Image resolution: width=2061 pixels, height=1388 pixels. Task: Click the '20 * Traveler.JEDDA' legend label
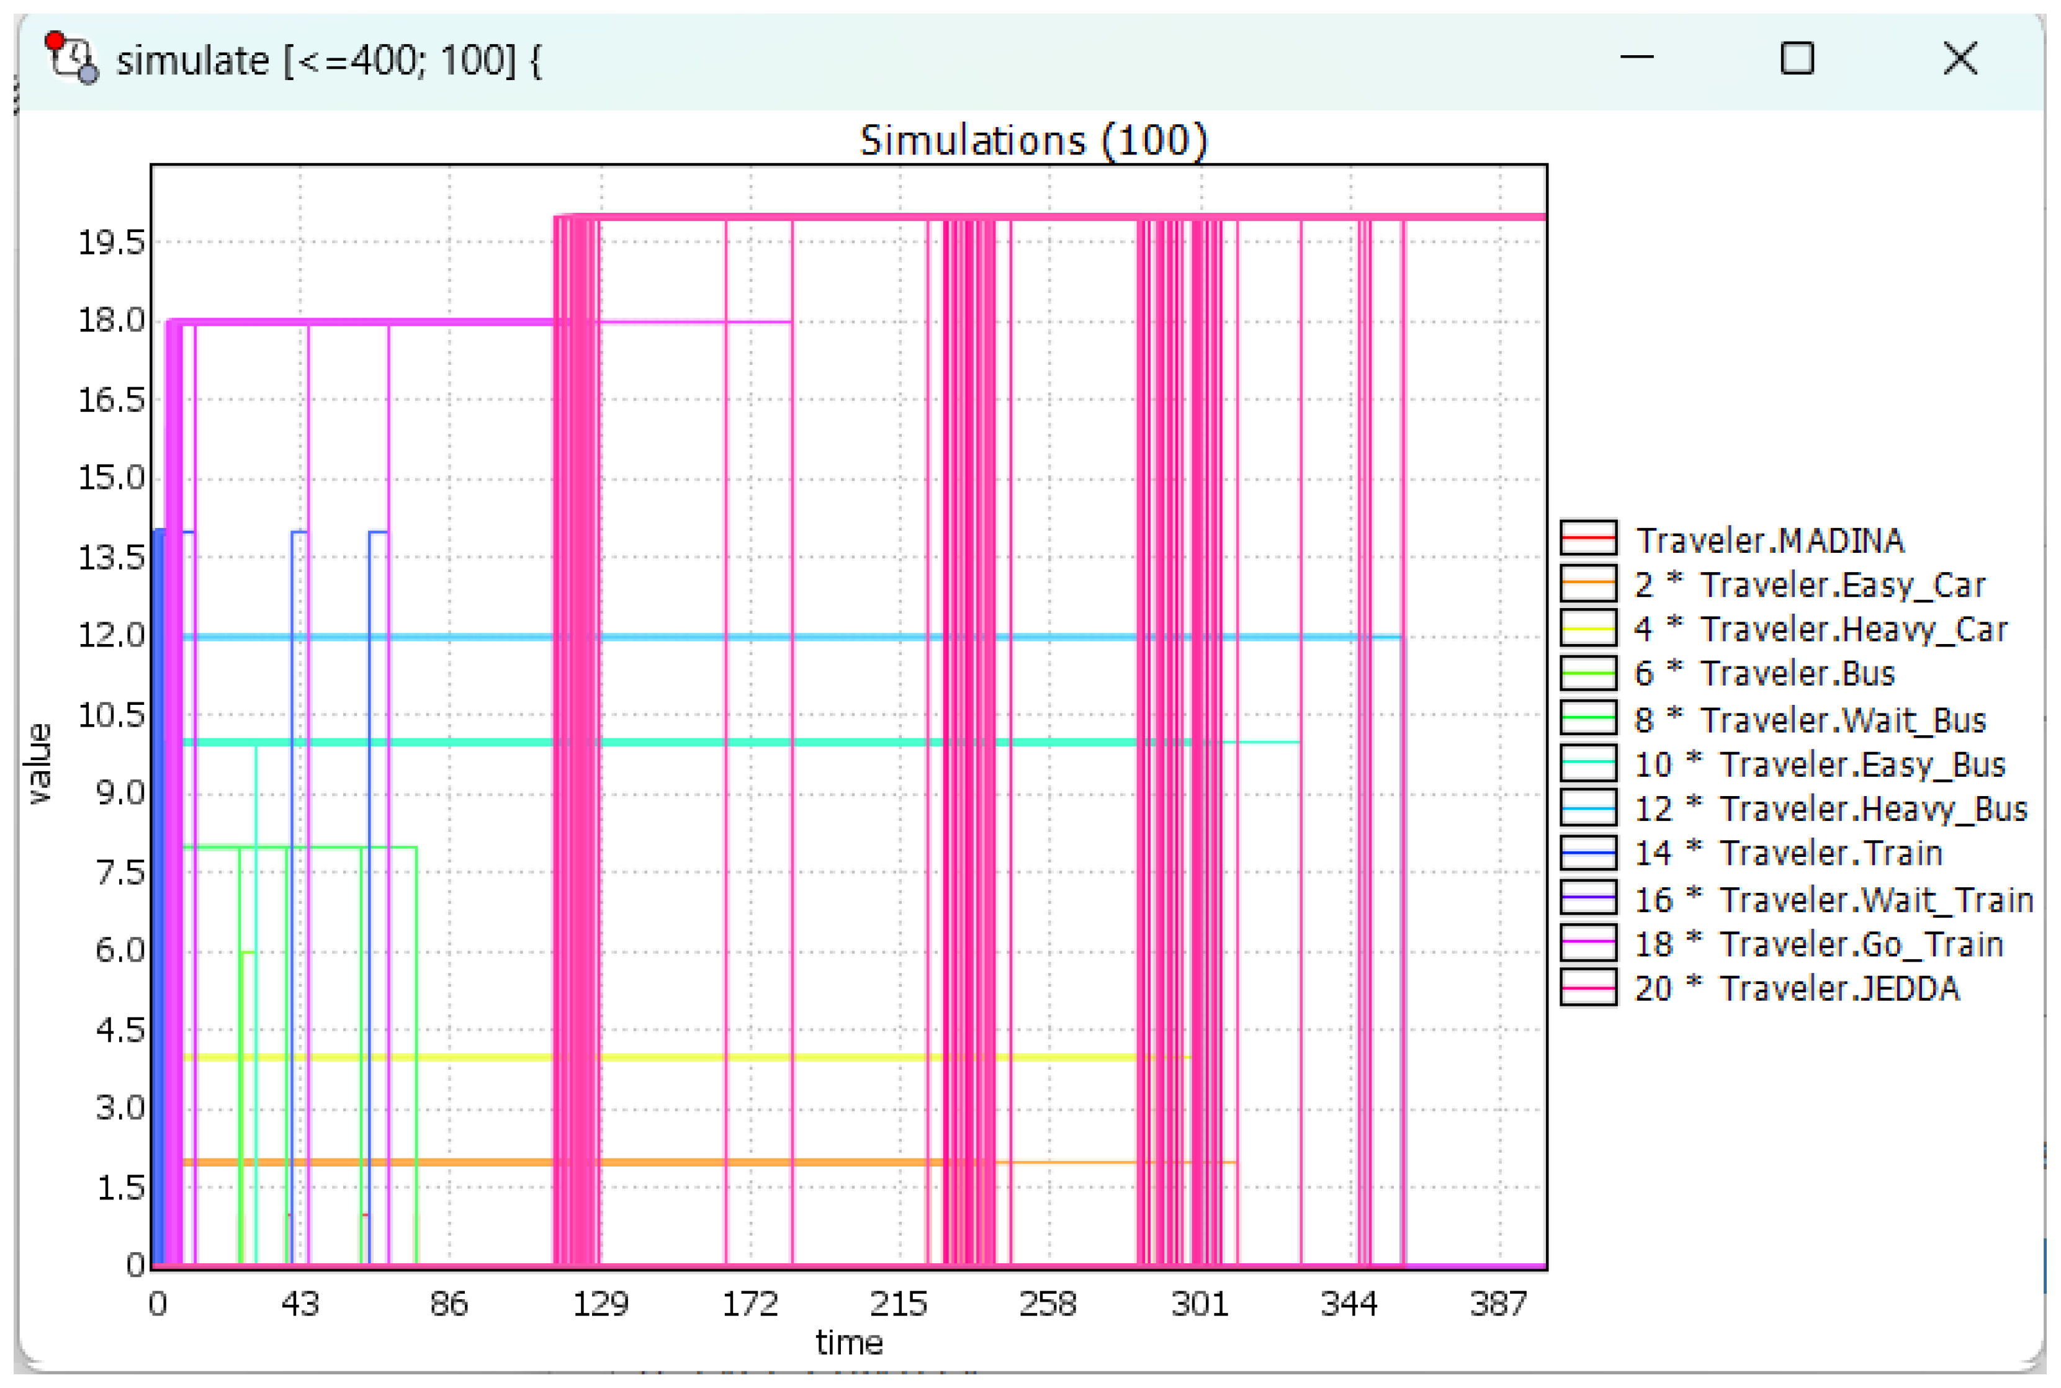(1796, 989)
